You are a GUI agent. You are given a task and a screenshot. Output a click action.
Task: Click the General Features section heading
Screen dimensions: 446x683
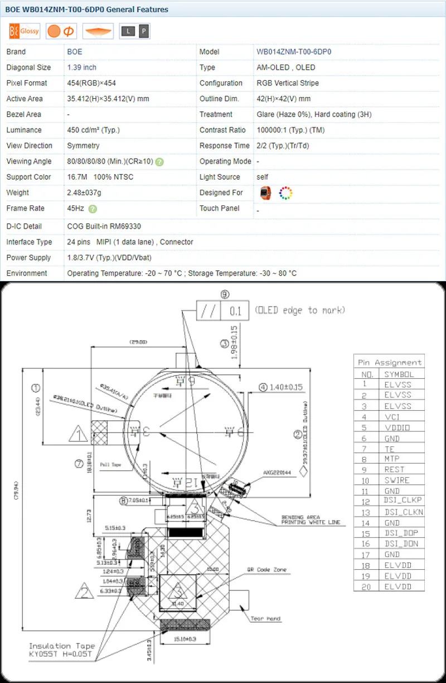click(87, 9)
